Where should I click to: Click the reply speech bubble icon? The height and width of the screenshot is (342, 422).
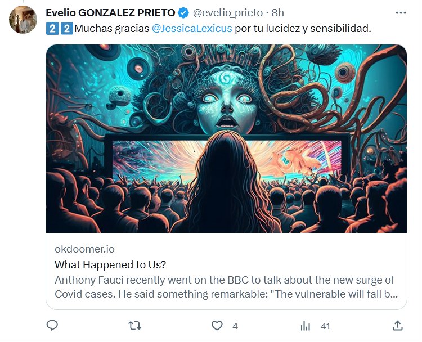[x=52, y=325]
